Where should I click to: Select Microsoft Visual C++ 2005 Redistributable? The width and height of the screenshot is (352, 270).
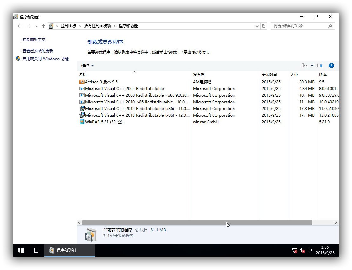[125, 89]
